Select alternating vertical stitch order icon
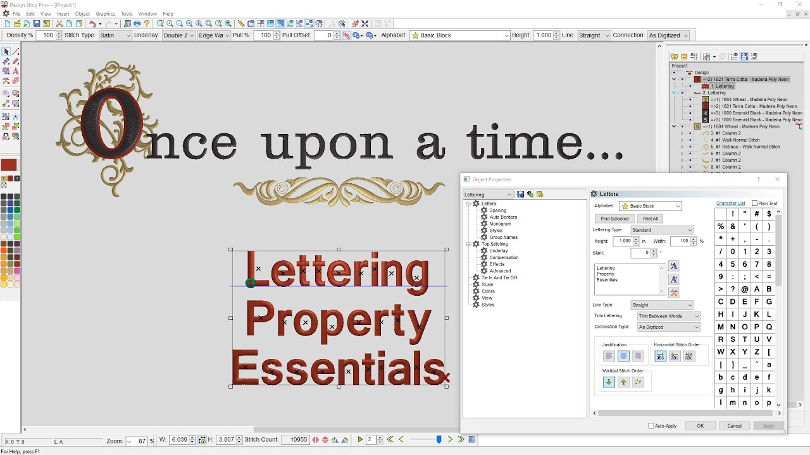The image size is (810, 455). pyautogui.click(x=638, y=382)
